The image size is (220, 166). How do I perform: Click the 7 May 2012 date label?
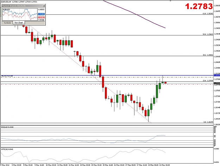coord(5,165)
